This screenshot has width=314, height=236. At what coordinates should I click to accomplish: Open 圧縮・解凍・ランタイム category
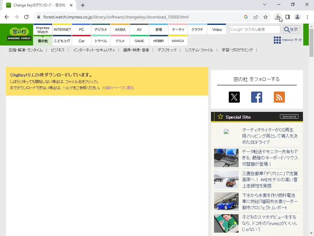pos(26,50)
